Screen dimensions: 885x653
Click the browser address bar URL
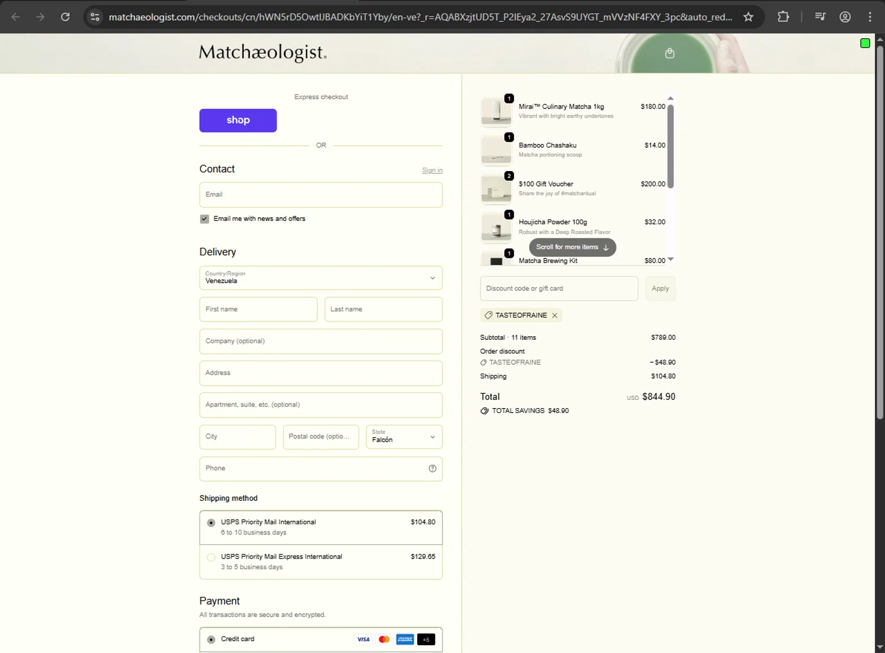click(x=420, y=17)
